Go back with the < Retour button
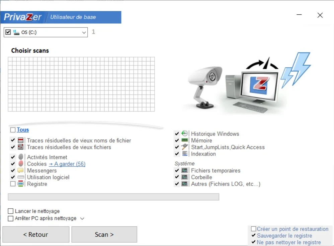 (36, 234)
